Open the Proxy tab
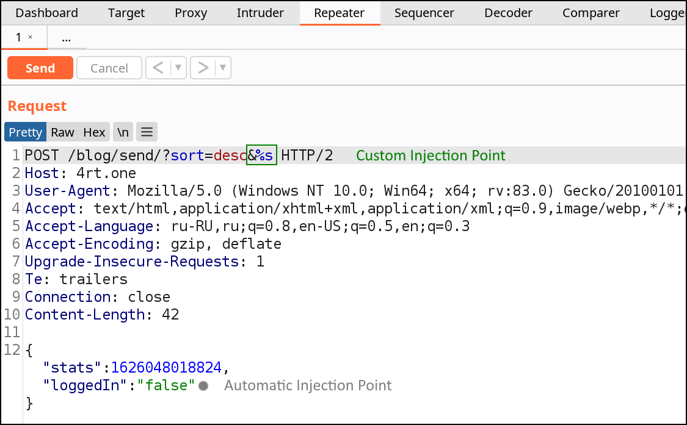687x425 pixels. click(x=191, y=13)
